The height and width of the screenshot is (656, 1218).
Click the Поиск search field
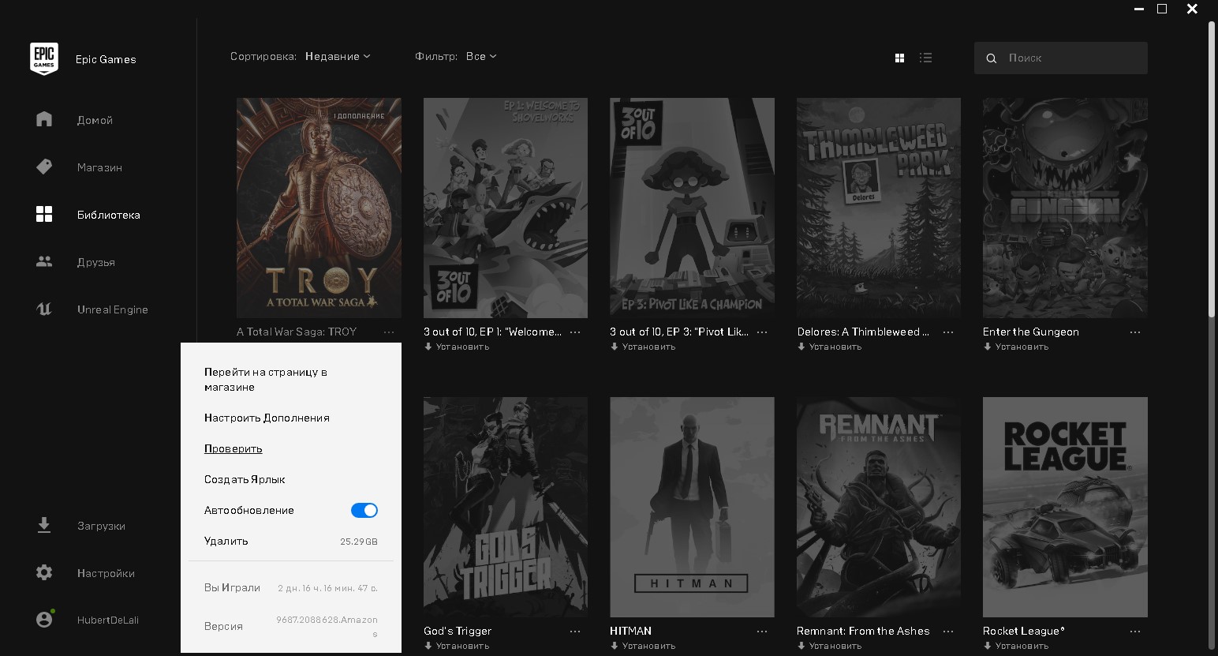(x=1061, y=58)
